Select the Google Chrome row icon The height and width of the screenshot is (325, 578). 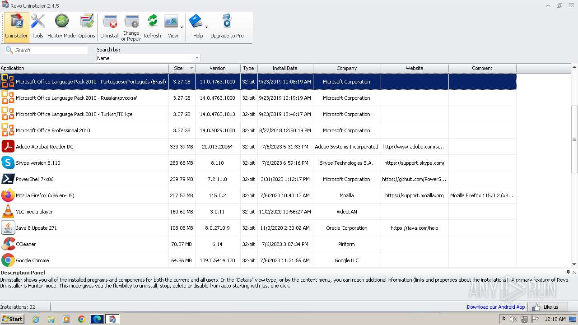[x=8, y=260]
